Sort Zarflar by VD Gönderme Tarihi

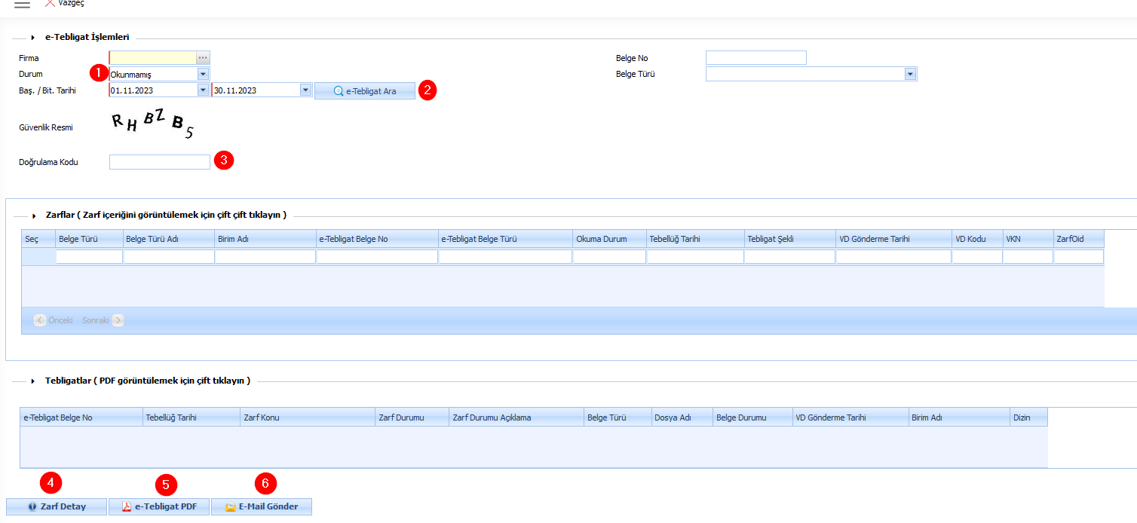893,239
